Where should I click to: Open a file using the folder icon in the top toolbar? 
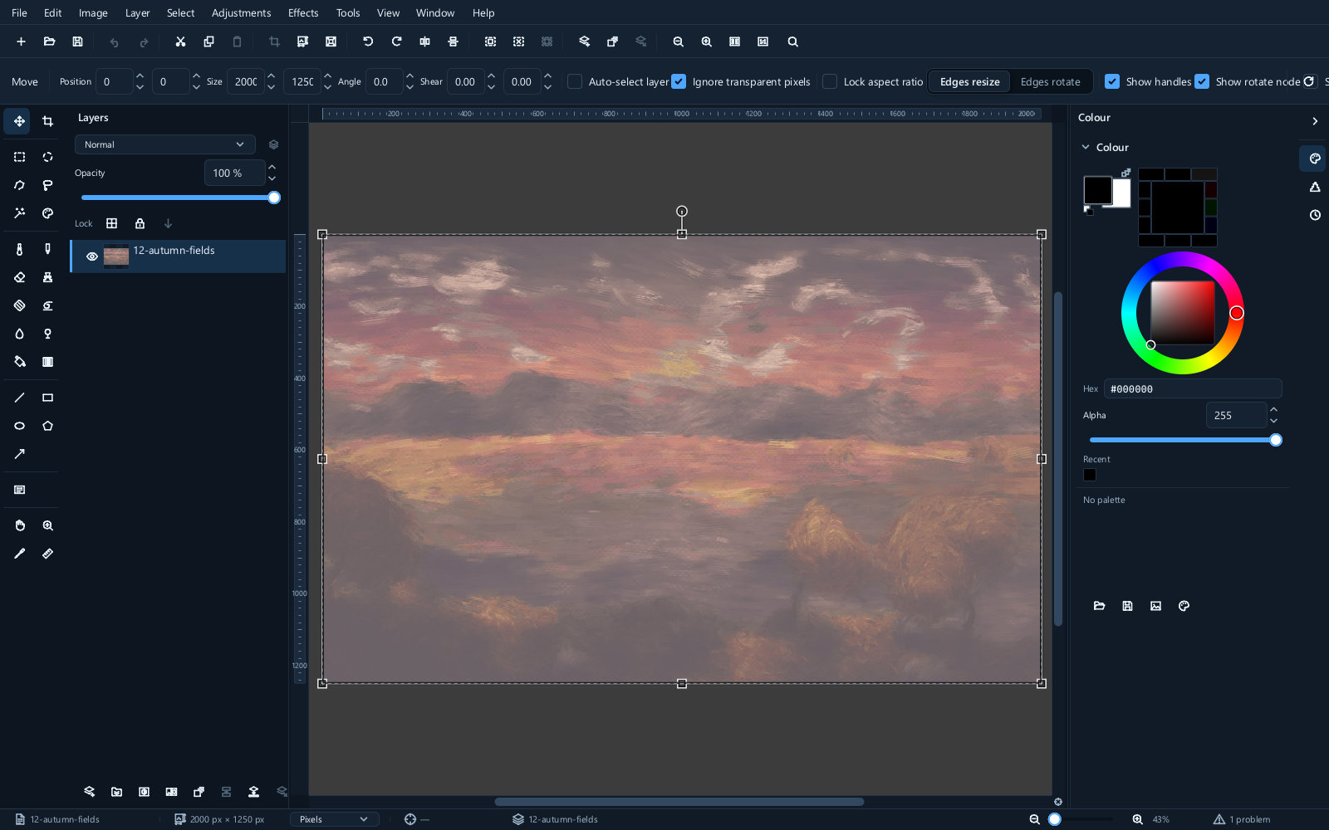tap(49, 41)
